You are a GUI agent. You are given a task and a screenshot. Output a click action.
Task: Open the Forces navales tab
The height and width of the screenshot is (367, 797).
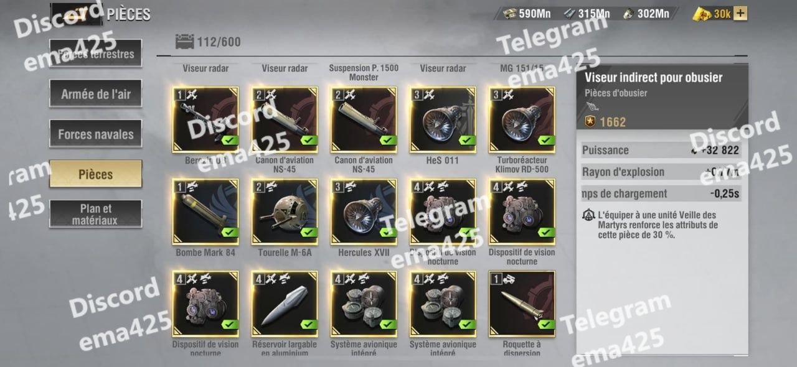pos(96,134)
